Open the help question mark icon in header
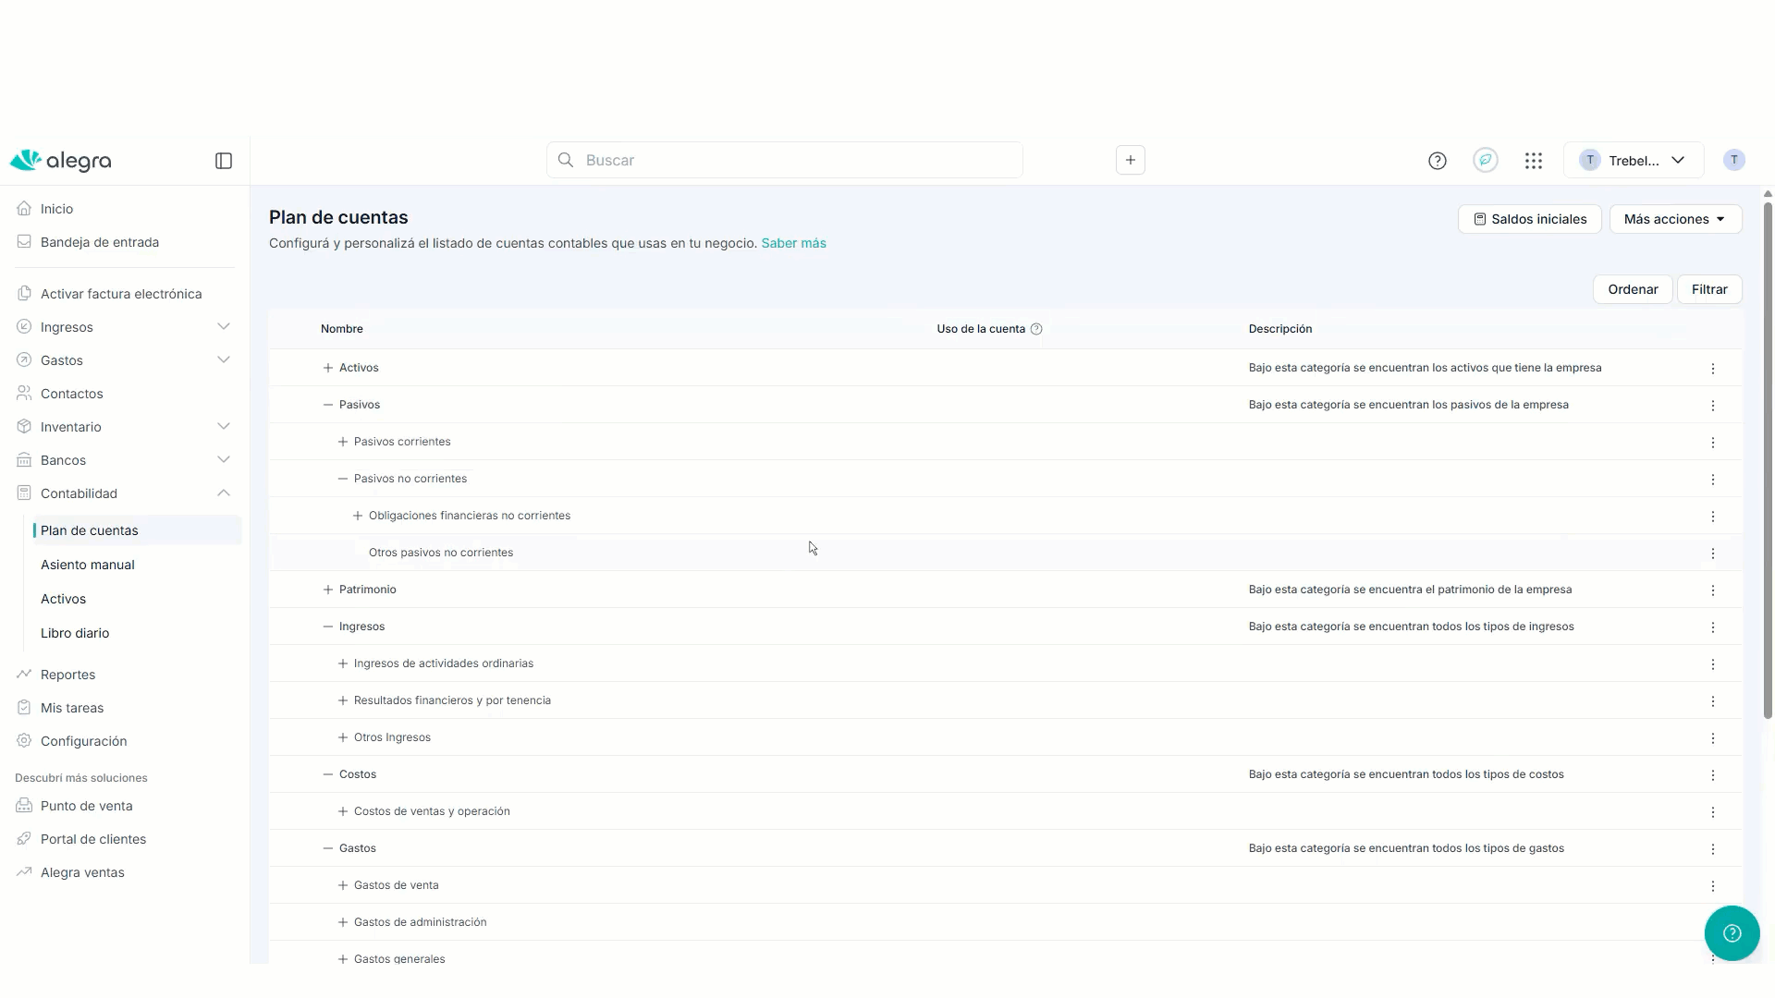1775x998 pixels. click(x=1437, y=161)
